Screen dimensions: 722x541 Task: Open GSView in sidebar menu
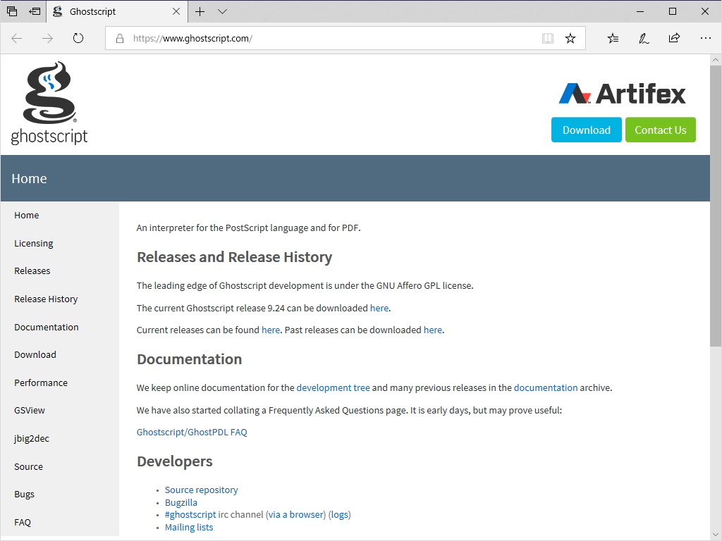(x=30, y=411)
